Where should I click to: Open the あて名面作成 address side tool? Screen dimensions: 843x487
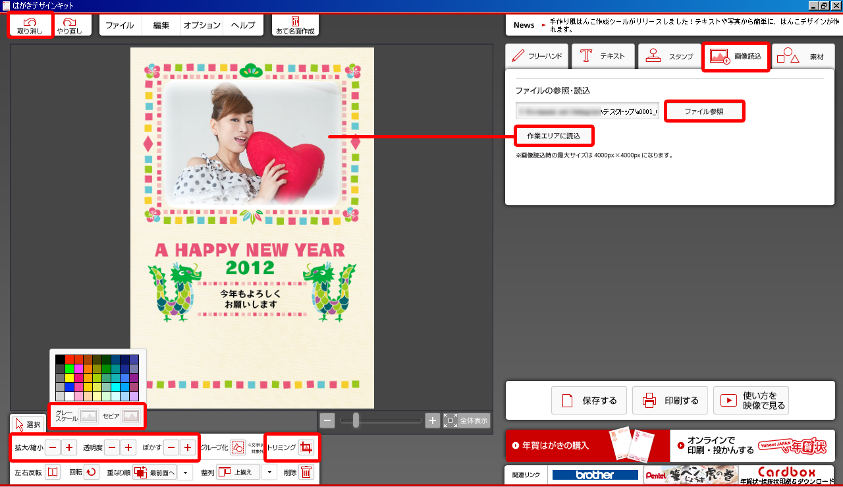click(295, 26)
